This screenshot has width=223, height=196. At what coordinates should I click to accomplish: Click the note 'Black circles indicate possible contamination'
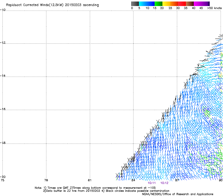coord(137,191)
